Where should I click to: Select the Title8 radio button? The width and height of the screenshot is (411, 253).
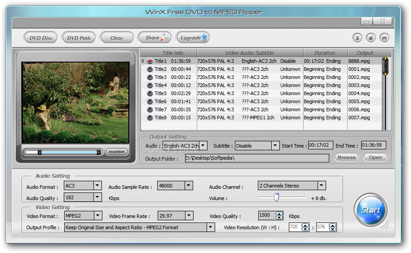coord(150,118)
